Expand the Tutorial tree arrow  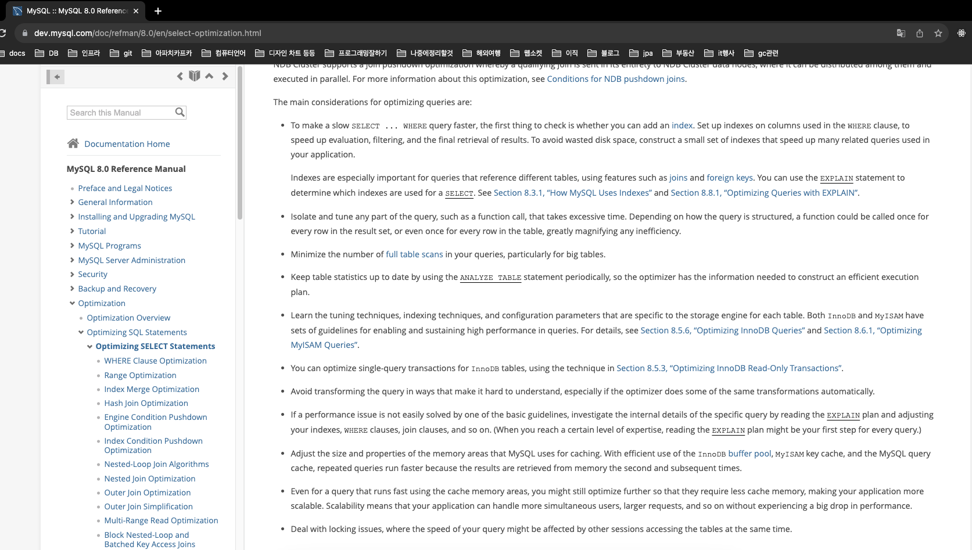click(72, 231)
